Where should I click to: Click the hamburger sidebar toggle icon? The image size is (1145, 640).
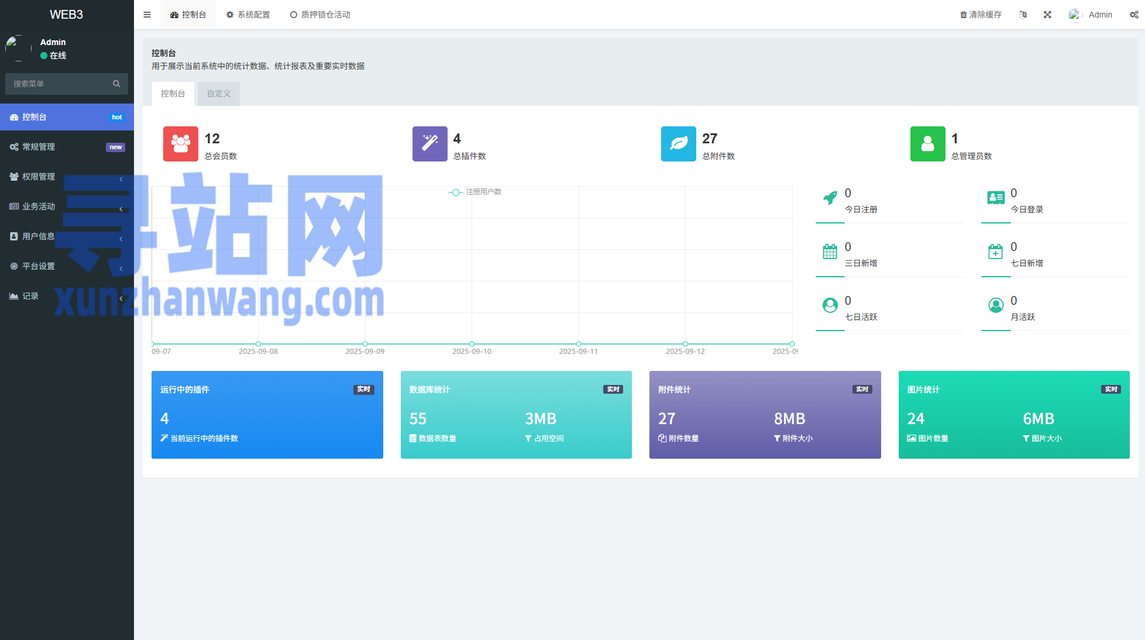(x=147, y=15)
